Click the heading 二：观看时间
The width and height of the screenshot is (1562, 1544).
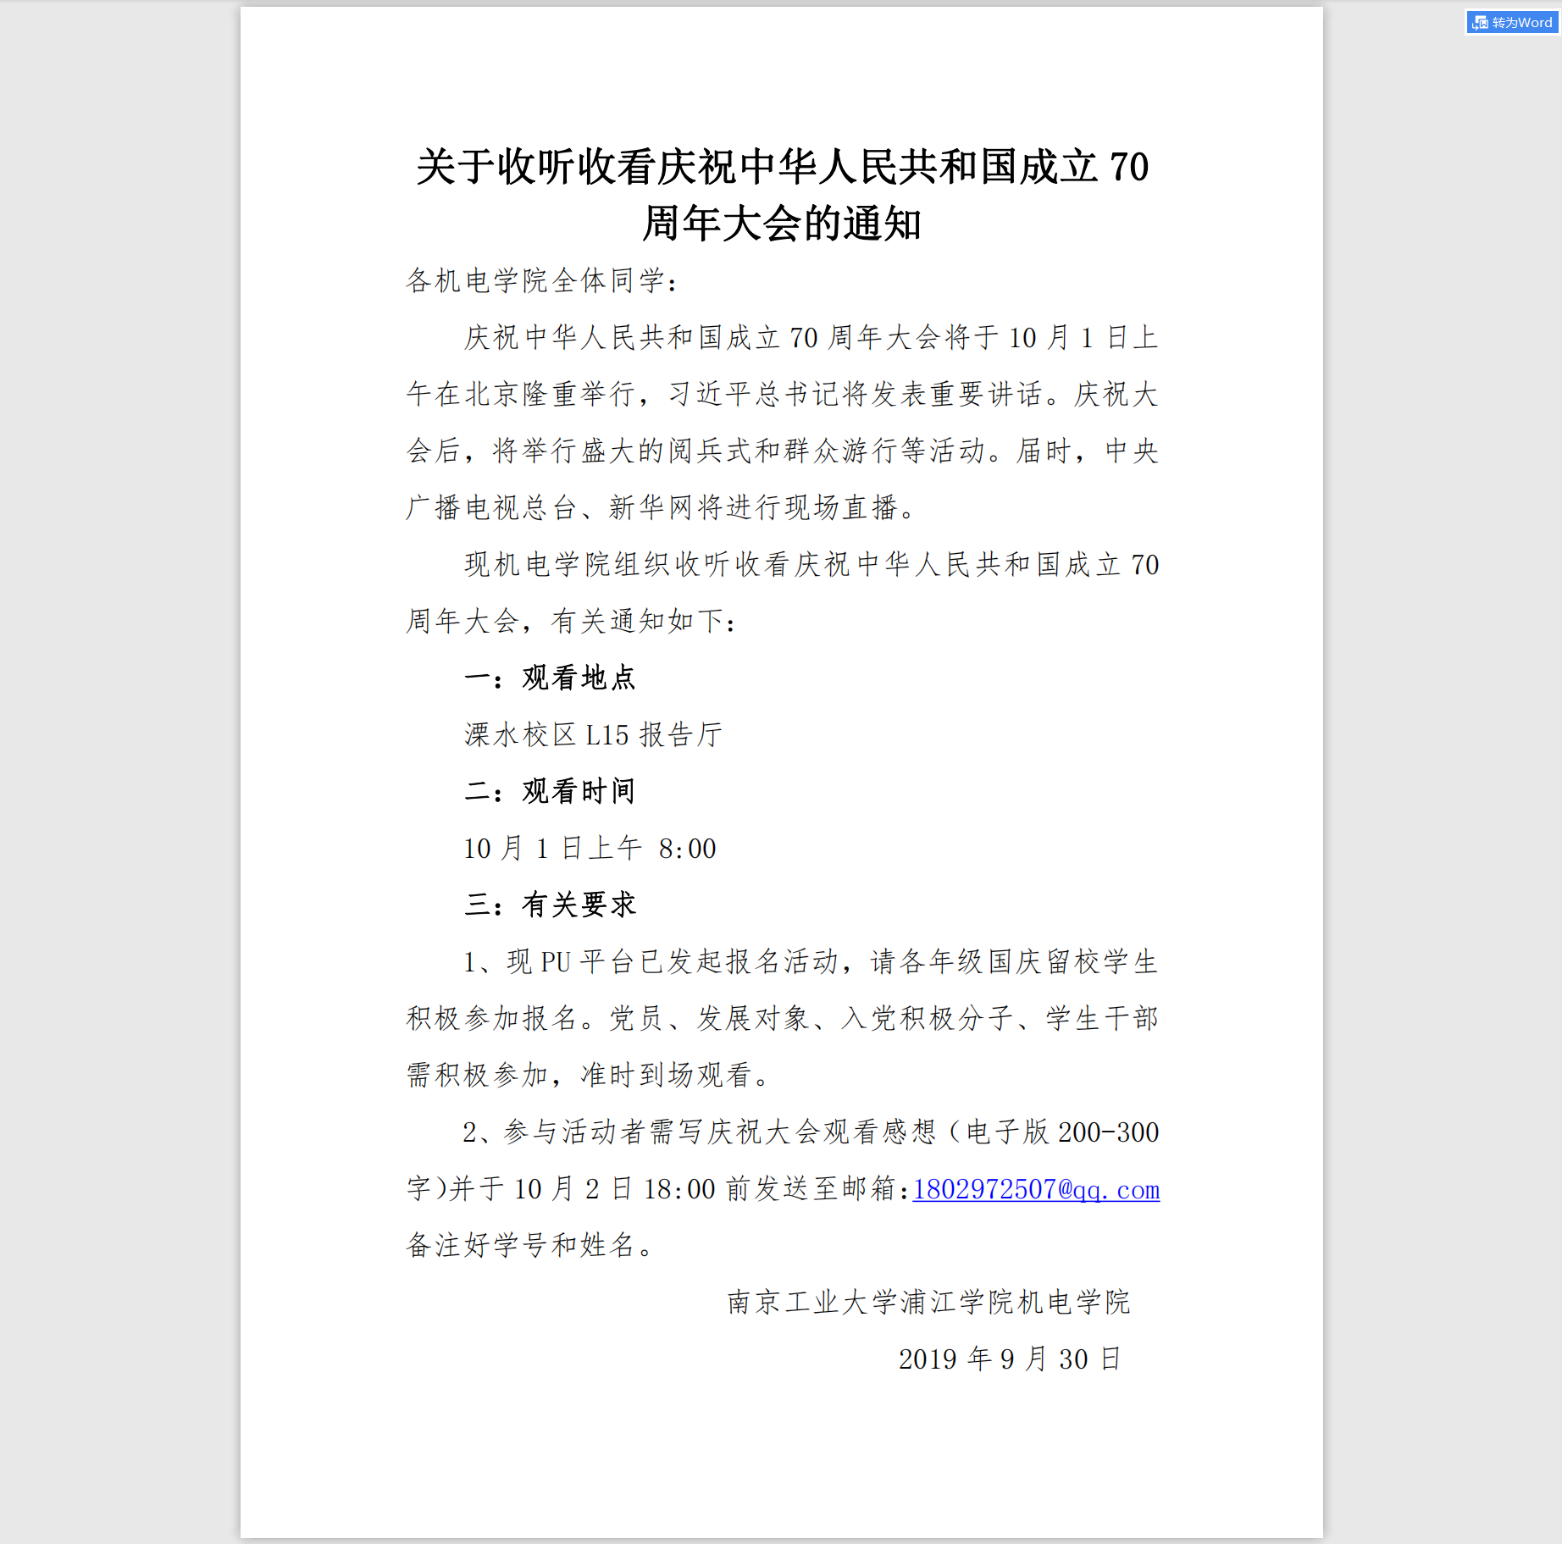[x=551, y=791]
